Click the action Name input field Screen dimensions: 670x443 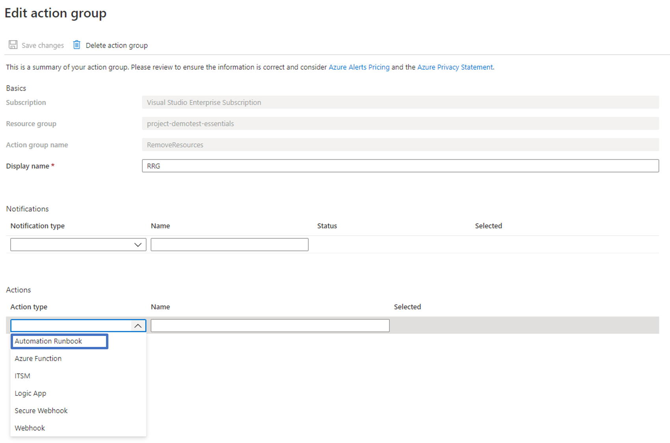(270, 326)
